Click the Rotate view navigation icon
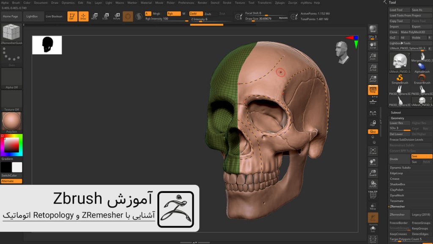Viewport: 433px width, 244px height. click(x=373, y=184)
